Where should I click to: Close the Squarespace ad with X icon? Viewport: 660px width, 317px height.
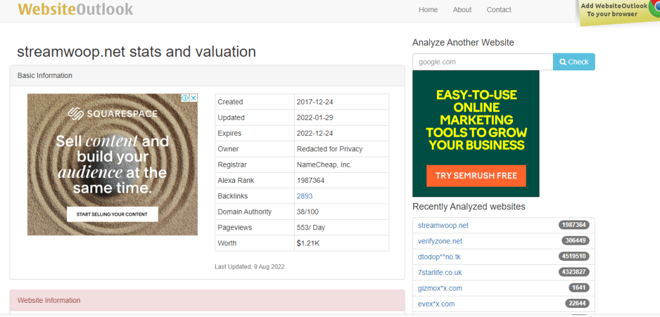pyautogui.click(x=193, y=98)
